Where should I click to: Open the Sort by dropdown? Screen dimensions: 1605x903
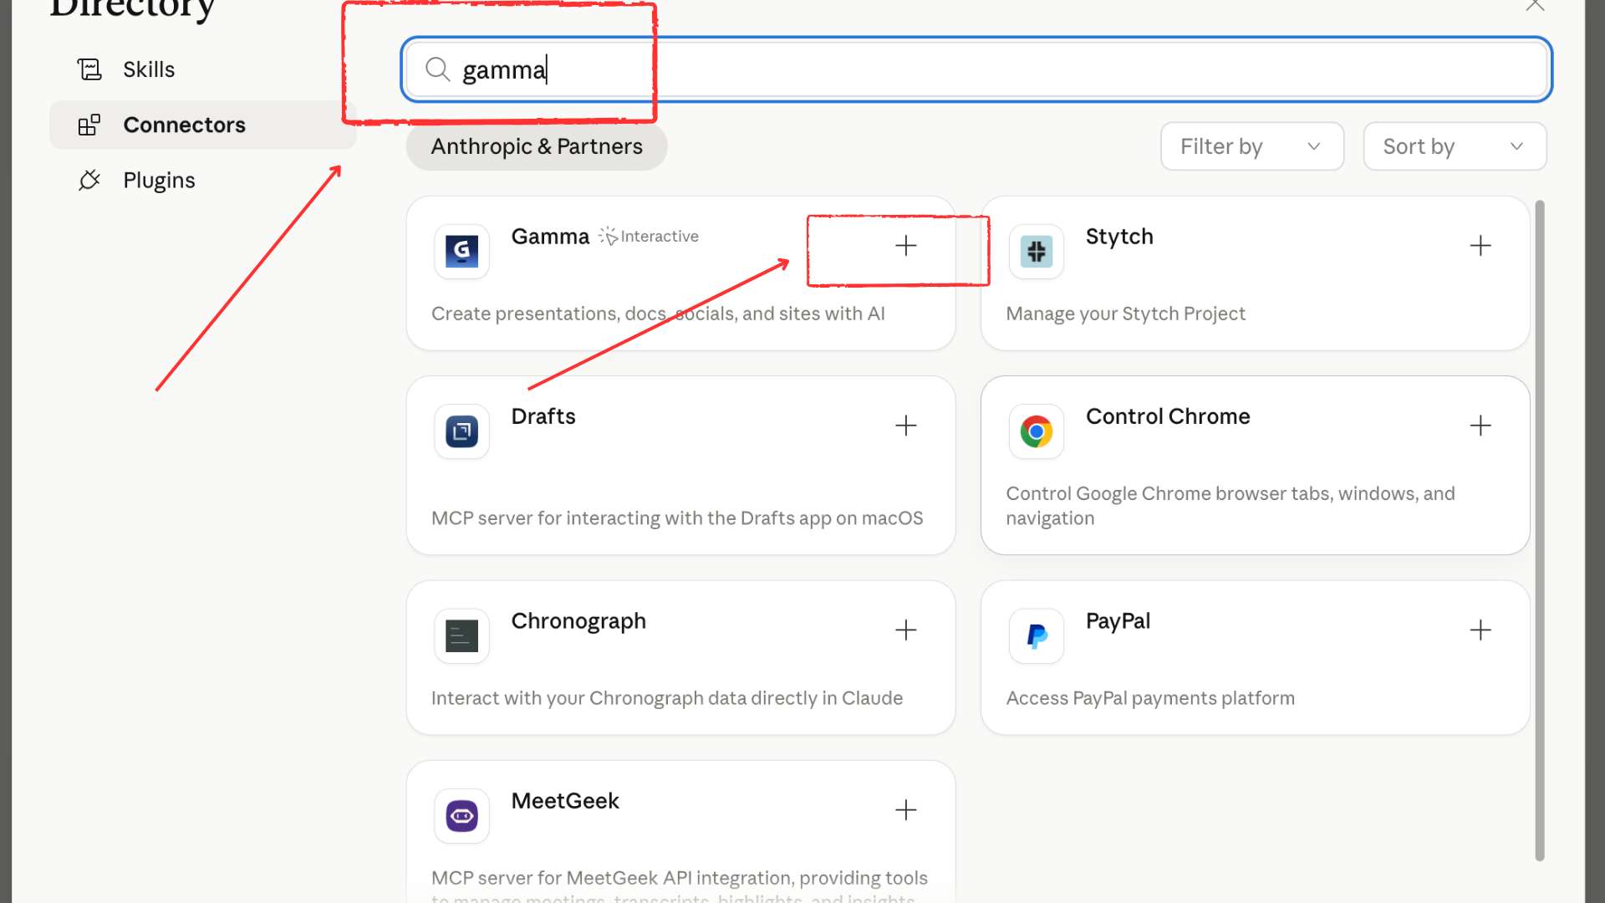[x=1454, y=146]
